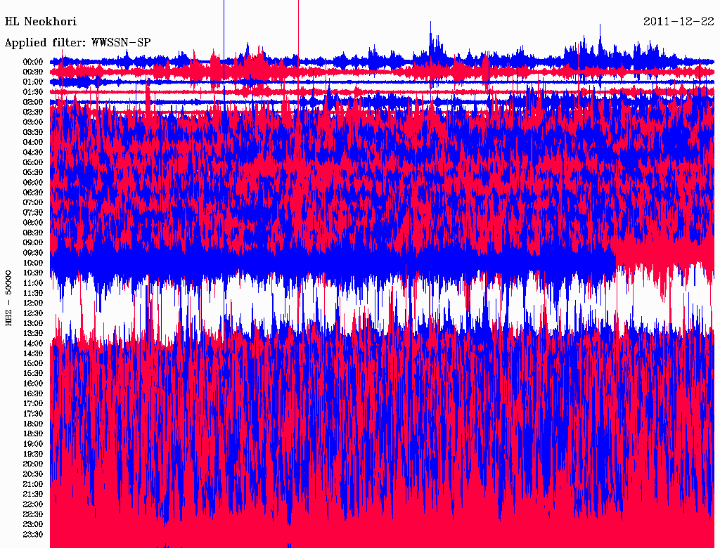720x548 pixels.
Task: Click the 11:30 time label
Action: pos(33,293)
